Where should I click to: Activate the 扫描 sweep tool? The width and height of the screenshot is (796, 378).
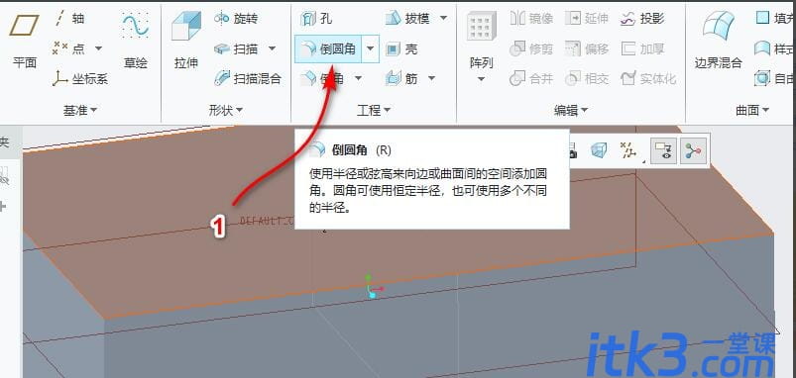pos(237,49)
